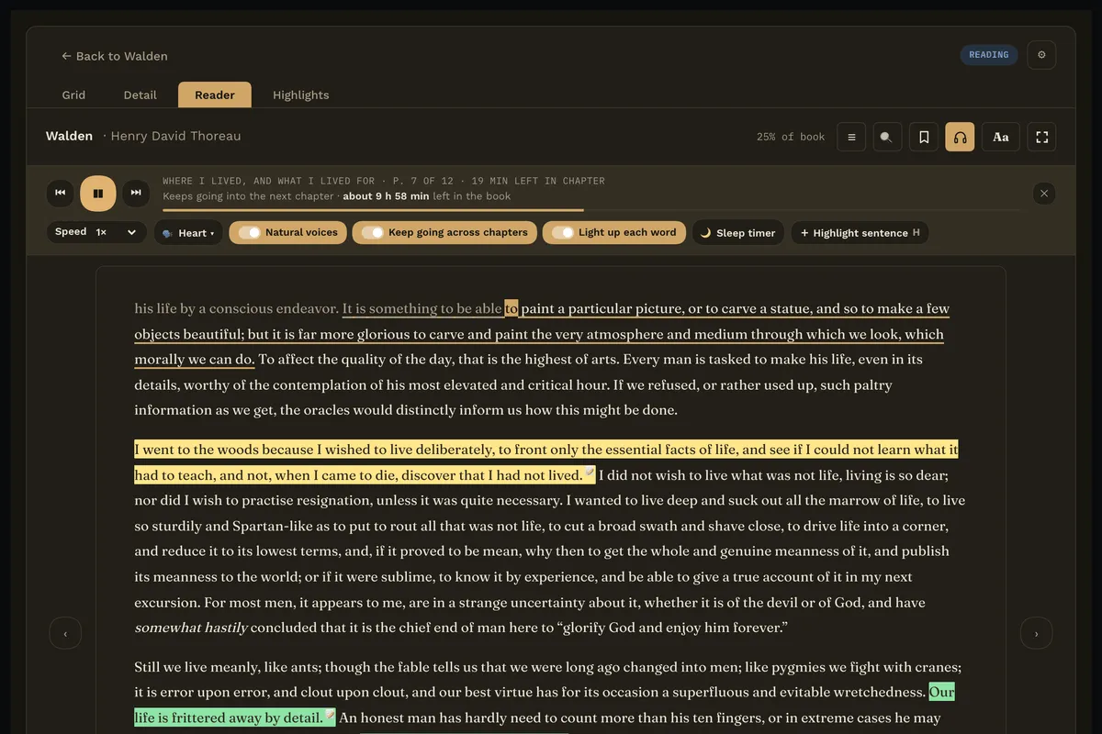Bookmark this page with the bookmark icon
1102x734 pixels.
[924, 137]
